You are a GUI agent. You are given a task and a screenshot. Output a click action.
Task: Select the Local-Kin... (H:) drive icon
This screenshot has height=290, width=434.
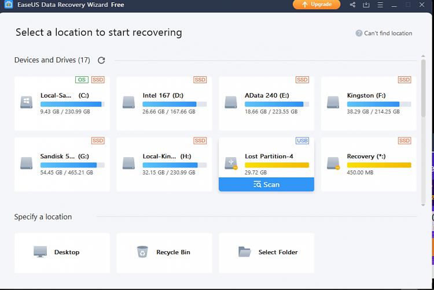pyautogui.click(x=128, y=163)
